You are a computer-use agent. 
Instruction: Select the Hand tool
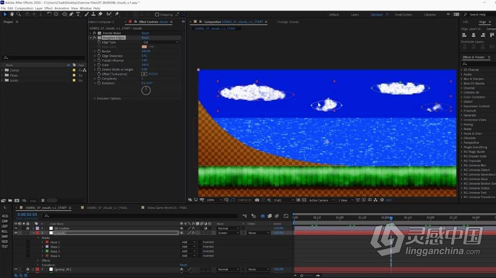point(12,14)
